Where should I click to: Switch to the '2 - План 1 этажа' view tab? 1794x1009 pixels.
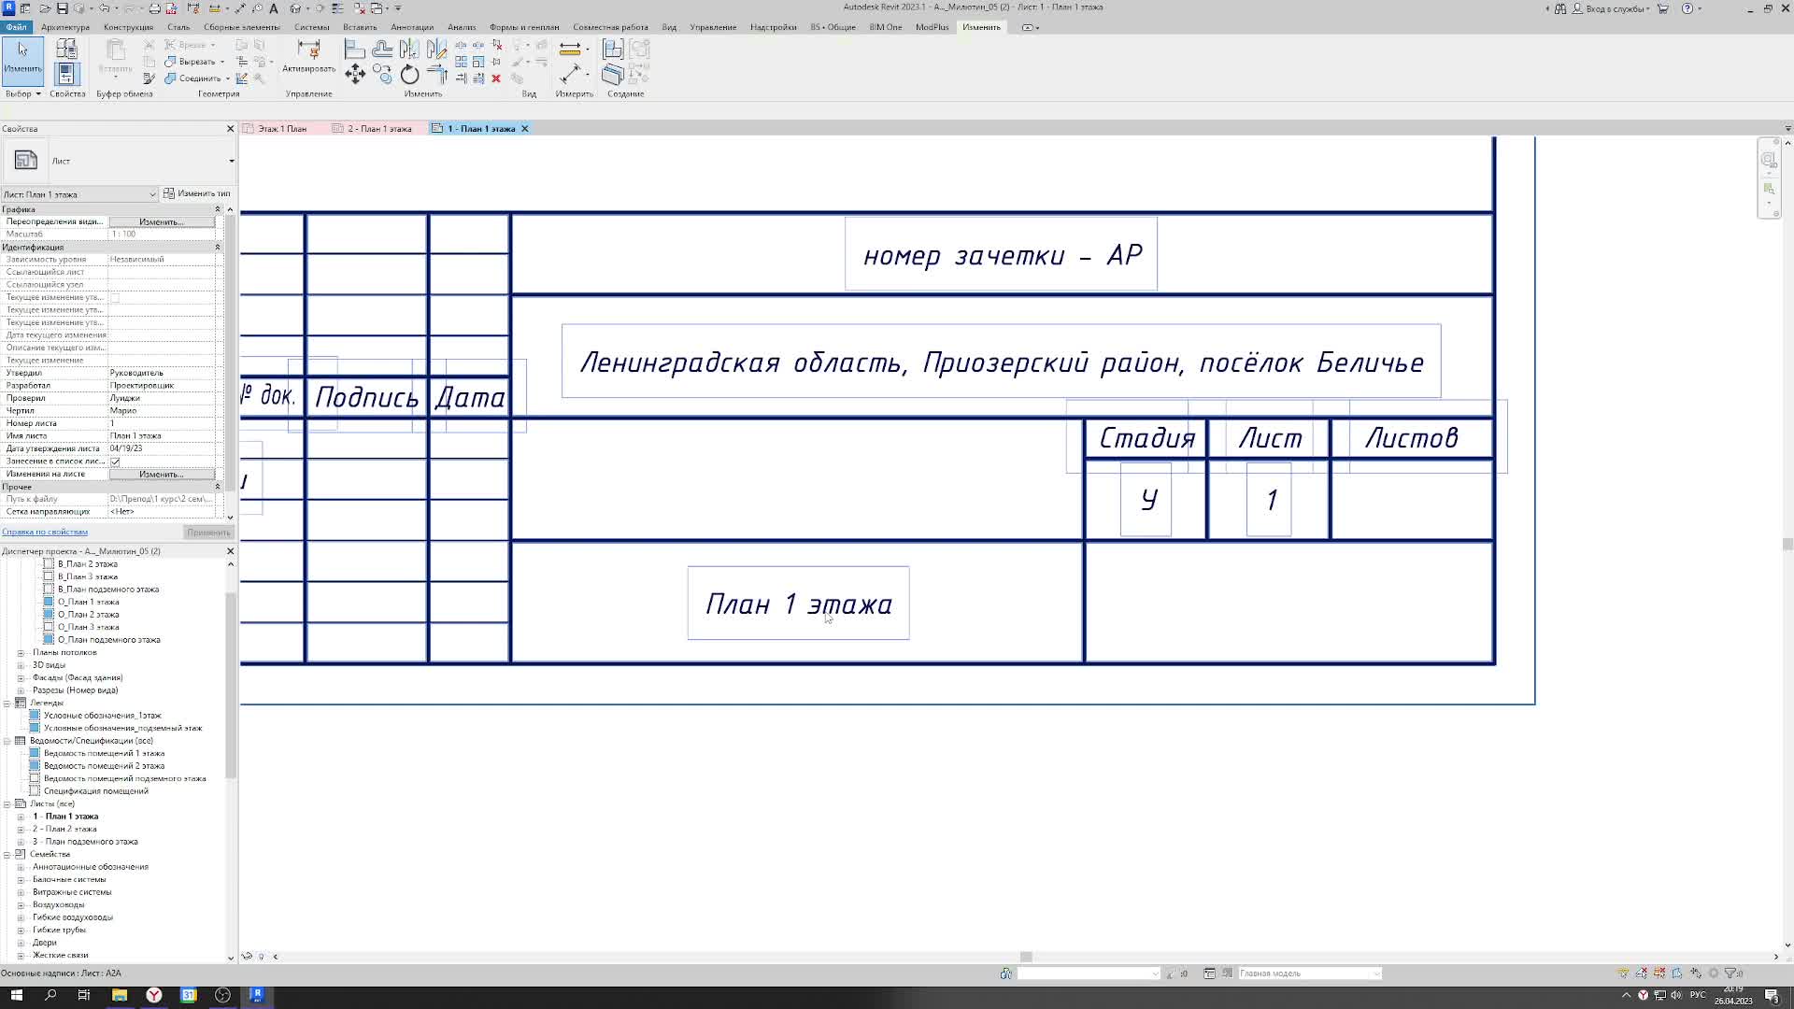coord(379,129)
